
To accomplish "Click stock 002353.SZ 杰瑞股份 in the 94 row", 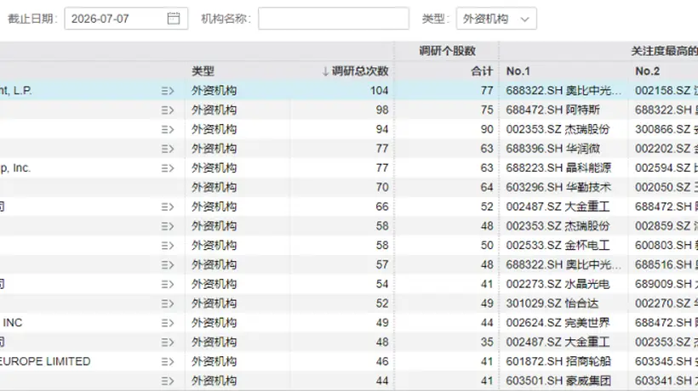I will pos(558,129).
